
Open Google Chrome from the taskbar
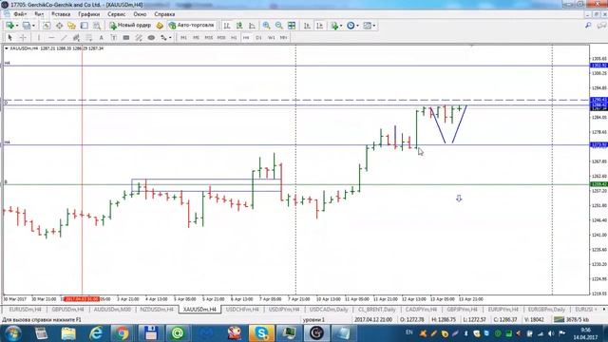click(x=122, y=333)
